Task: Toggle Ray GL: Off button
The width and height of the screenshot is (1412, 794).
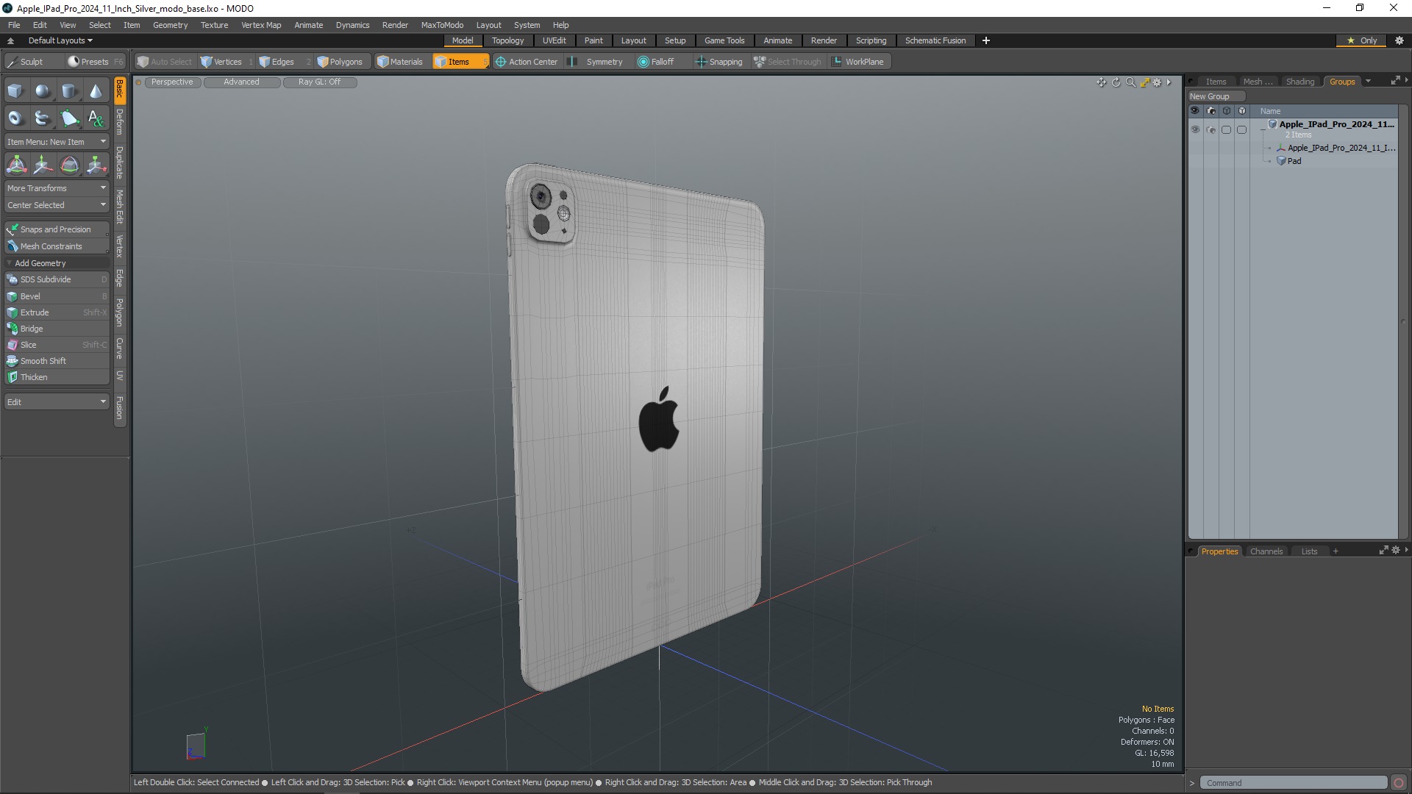Action: 319,82
